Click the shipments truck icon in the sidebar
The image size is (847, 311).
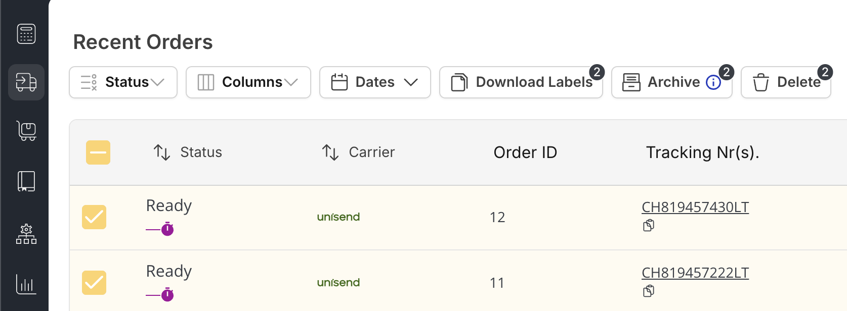coord(26,82)
